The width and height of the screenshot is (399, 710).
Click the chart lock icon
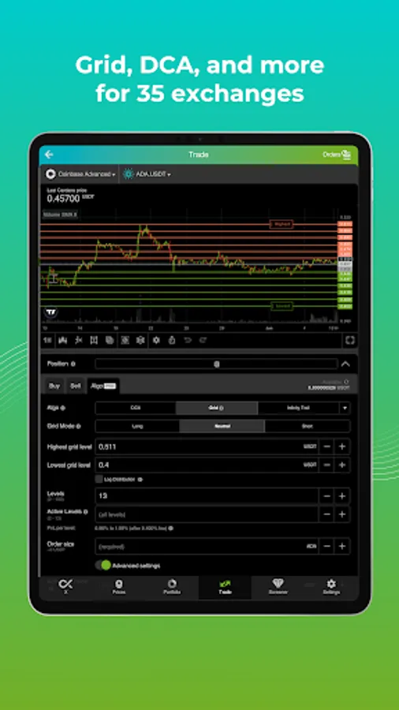(172, 340)
